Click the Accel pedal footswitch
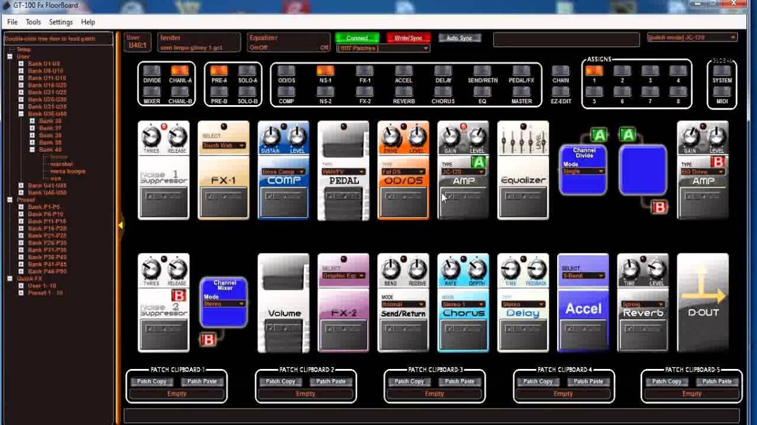This screenshot has height=425, width=757. click(x=583, y=334)
